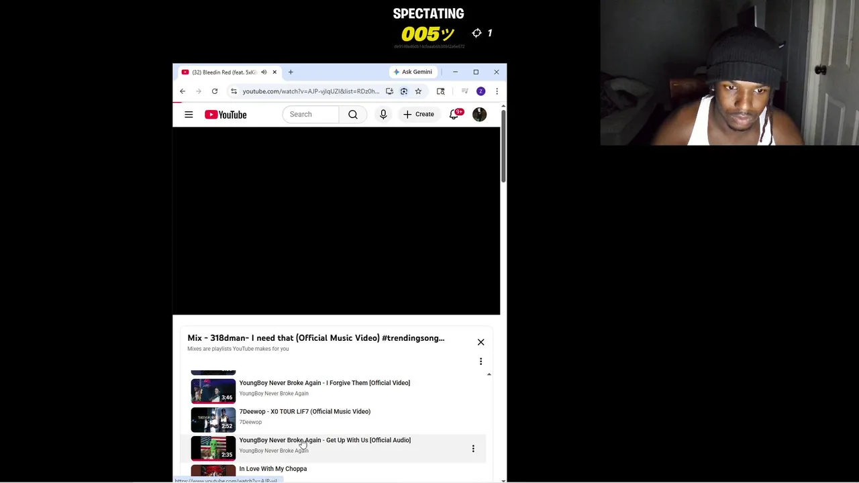Open the YouTube hamburger guide menu
This screenshot has width=859, height=483.
(189, 115)
